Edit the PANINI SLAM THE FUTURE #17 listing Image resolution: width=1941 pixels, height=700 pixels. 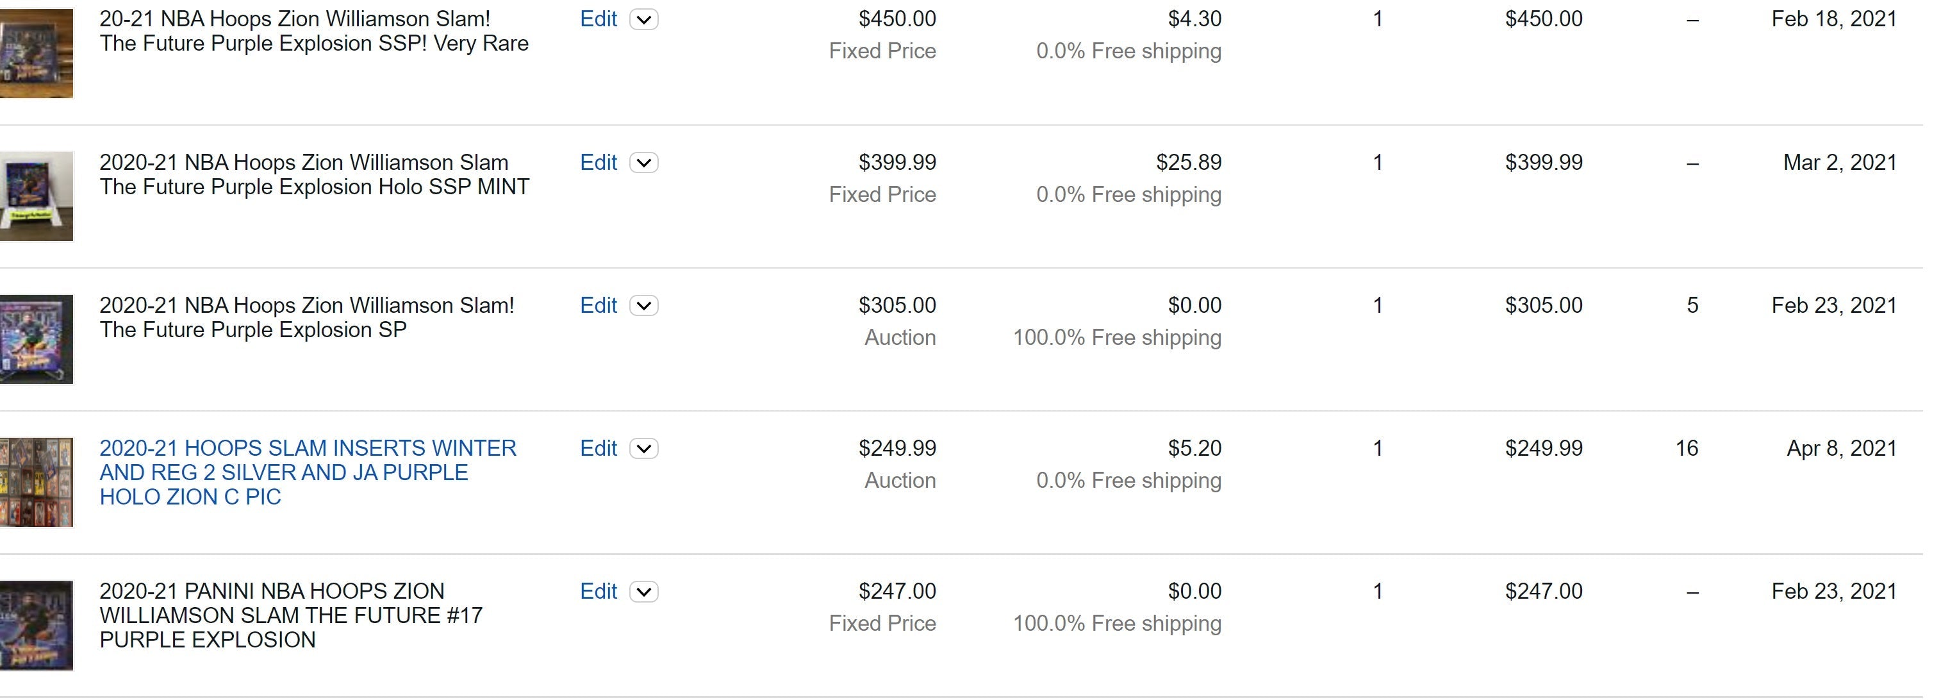click(x=599, y=592)
